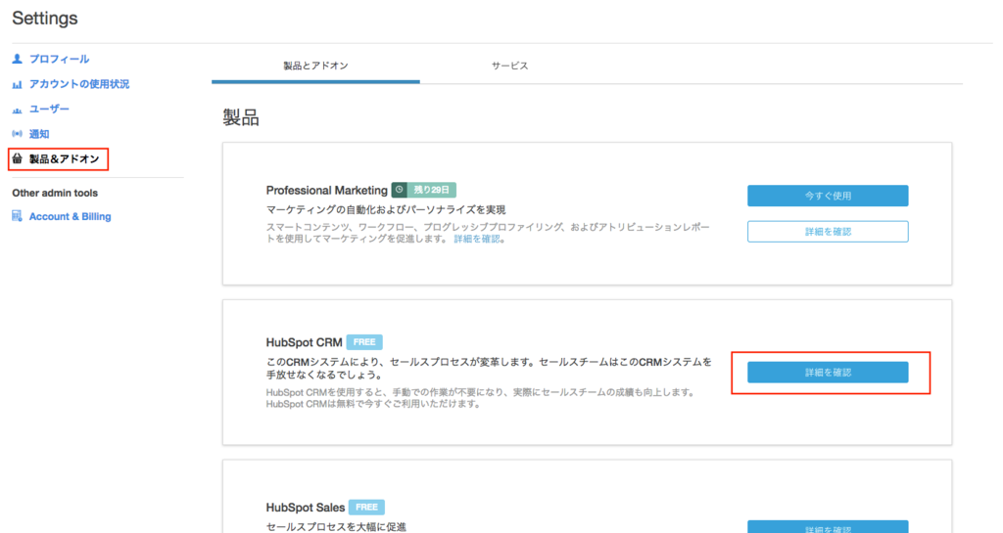Screen dimensions: 1003x533
Task: Go to ユーザー settings page
Action: coord(49,110)
